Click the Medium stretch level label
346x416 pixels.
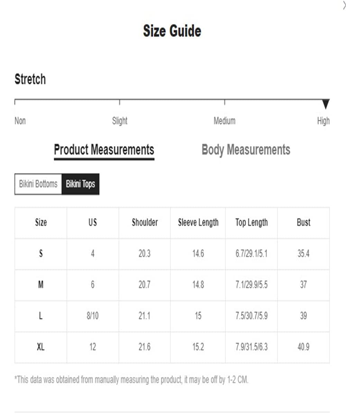pos(225,121)
